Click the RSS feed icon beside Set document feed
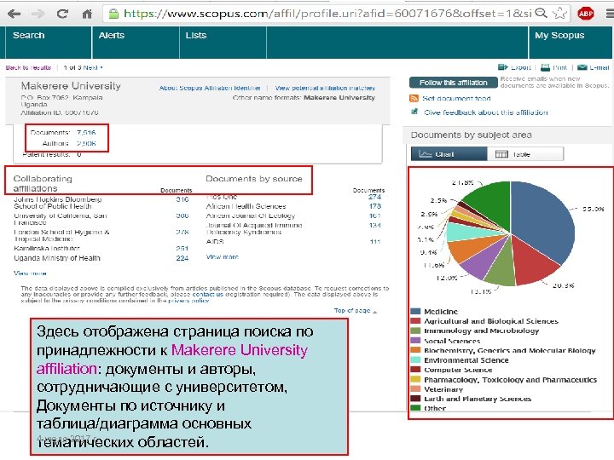The image size is (614, 460). (414, 98)
